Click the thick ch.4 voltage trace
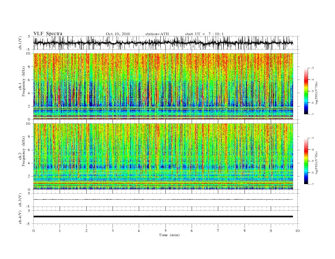 click(x=163, y=217)
